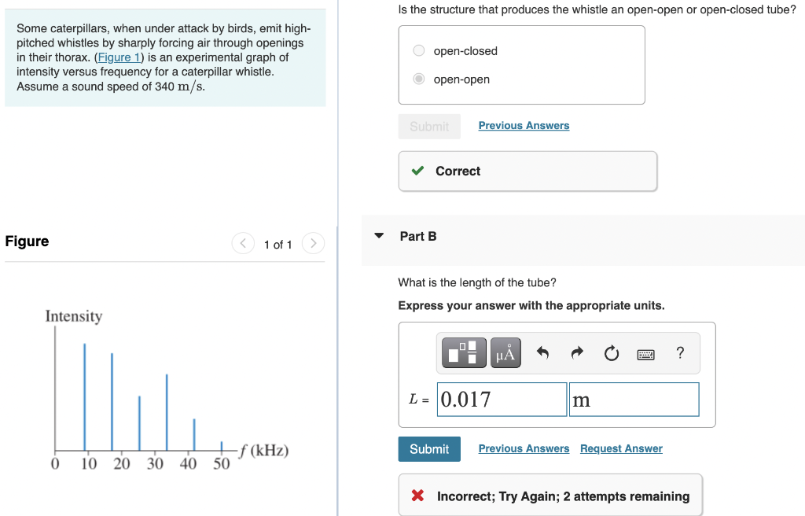Submit the Part B answer

(429, 449)
